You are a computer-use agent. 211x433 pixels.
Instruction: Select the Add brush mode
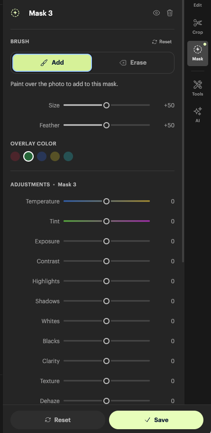tap(52, 63)
